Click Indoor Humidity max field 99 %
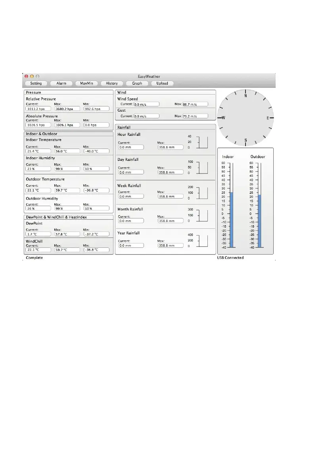The height and width of the screenshot is (473, 326). click(x=67, y=169)
